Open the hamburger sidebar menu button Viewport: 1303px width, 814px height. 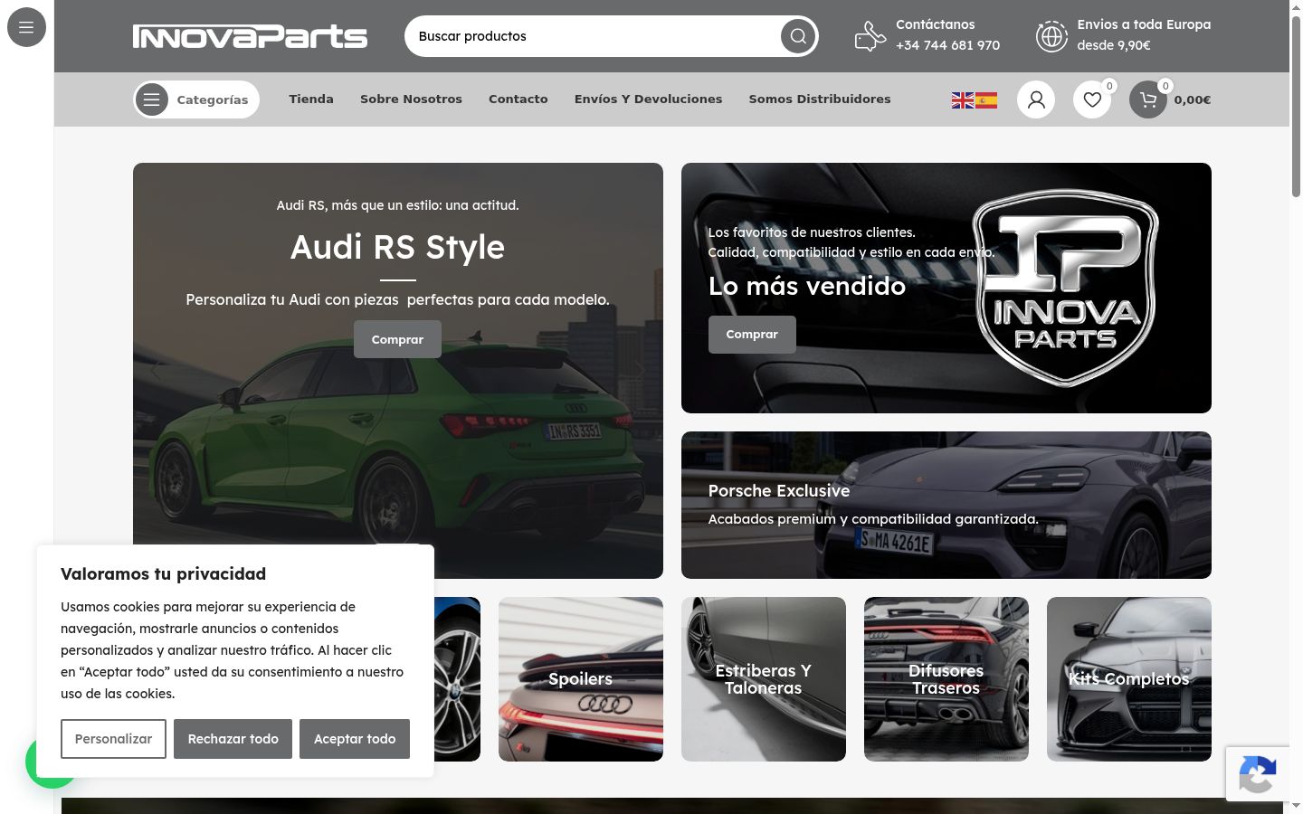tap(26, 27)
